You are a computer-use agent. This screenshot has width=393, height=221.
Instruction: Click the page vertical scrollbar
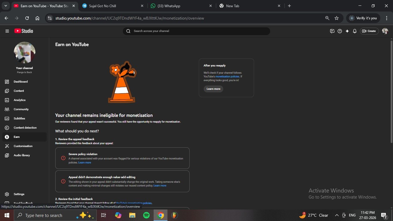tap(391, 92)
